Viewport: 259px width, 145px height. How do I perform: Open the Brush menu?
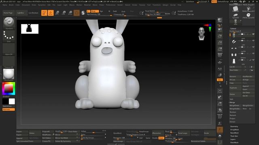[11, 5]
